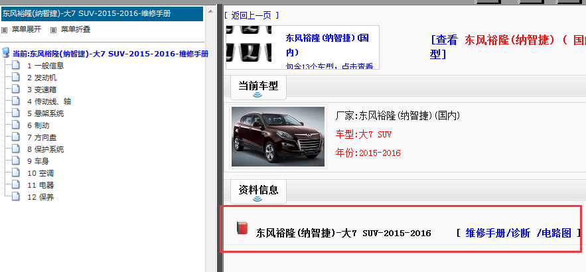Open tree item 12 保养
This screenshot has width=586, height=272.
pyautogui.click(x=40, y=197)
